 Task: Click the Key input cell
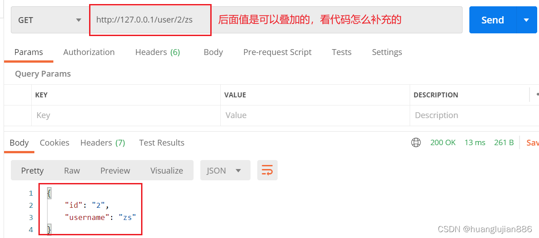(x=126, y=115)
